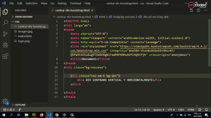Open Task View on taskbar
The width and height of the screenshot is (211, 118).
[18, 115]
